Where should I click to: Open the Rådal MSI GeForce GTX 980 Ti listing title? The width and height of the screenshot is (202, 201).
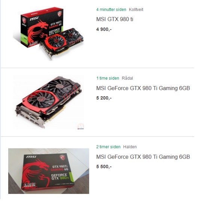143,88
